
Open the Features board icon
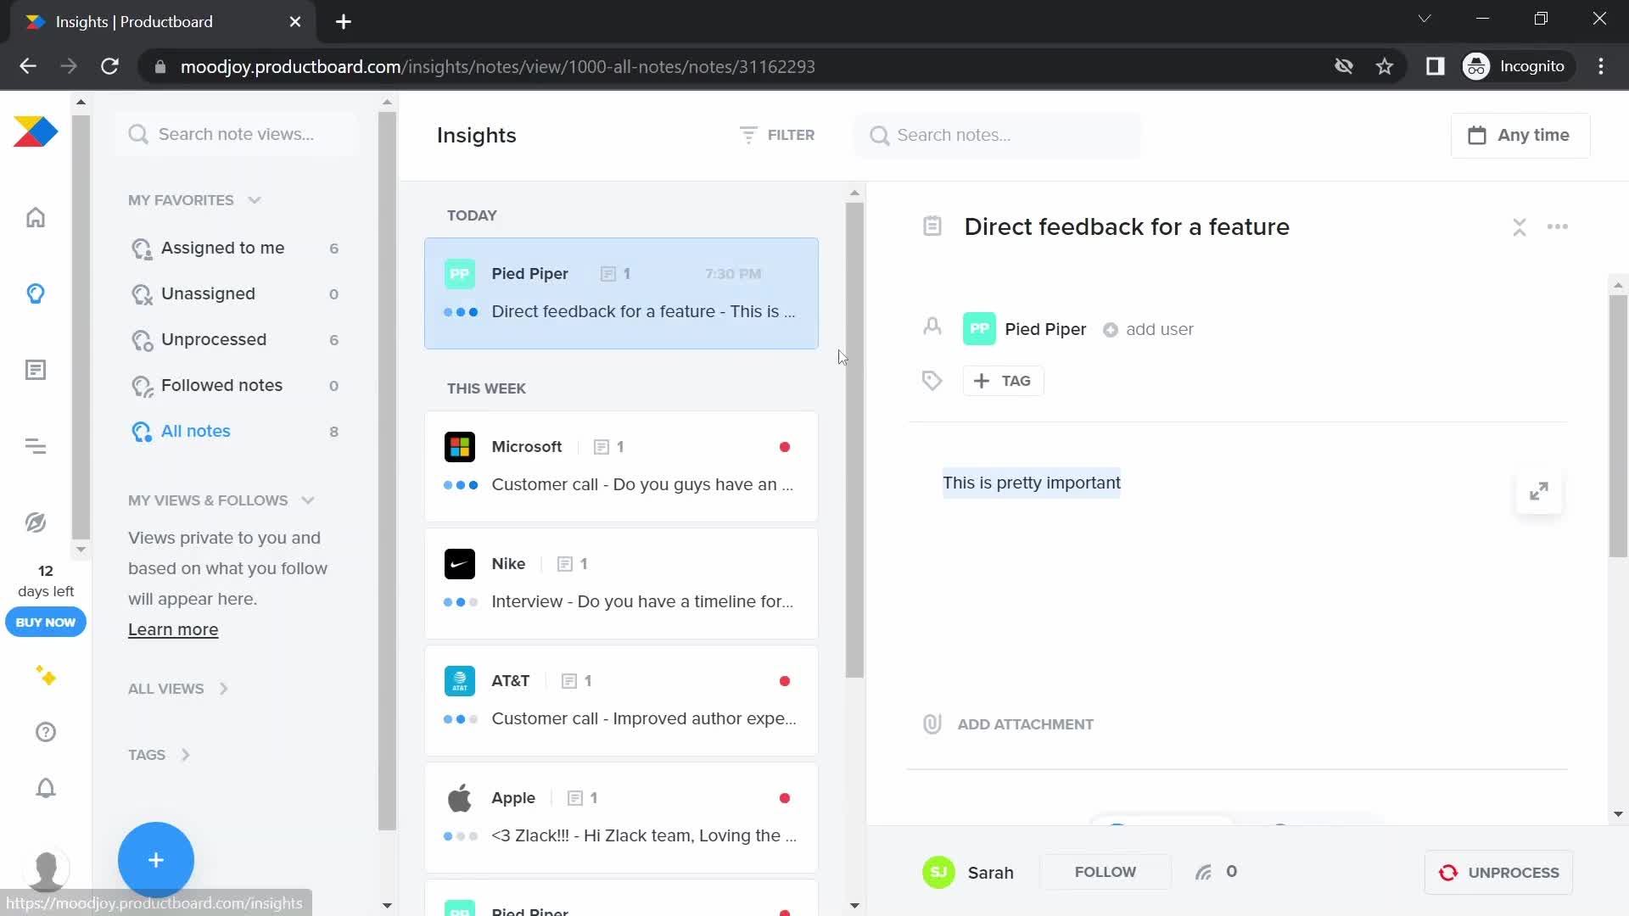(x=34, y=369)
